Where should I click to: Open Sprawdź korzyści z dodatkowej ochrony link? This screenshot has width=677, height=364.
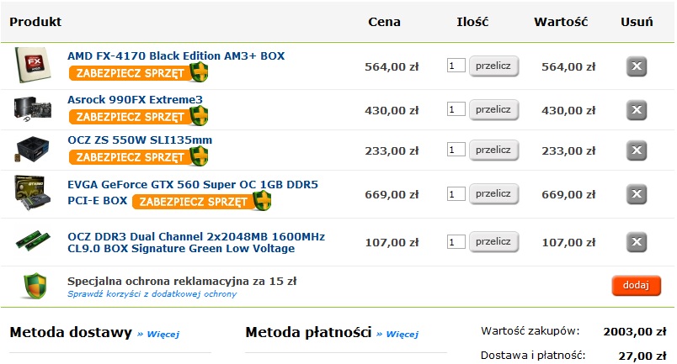point(152,293)
